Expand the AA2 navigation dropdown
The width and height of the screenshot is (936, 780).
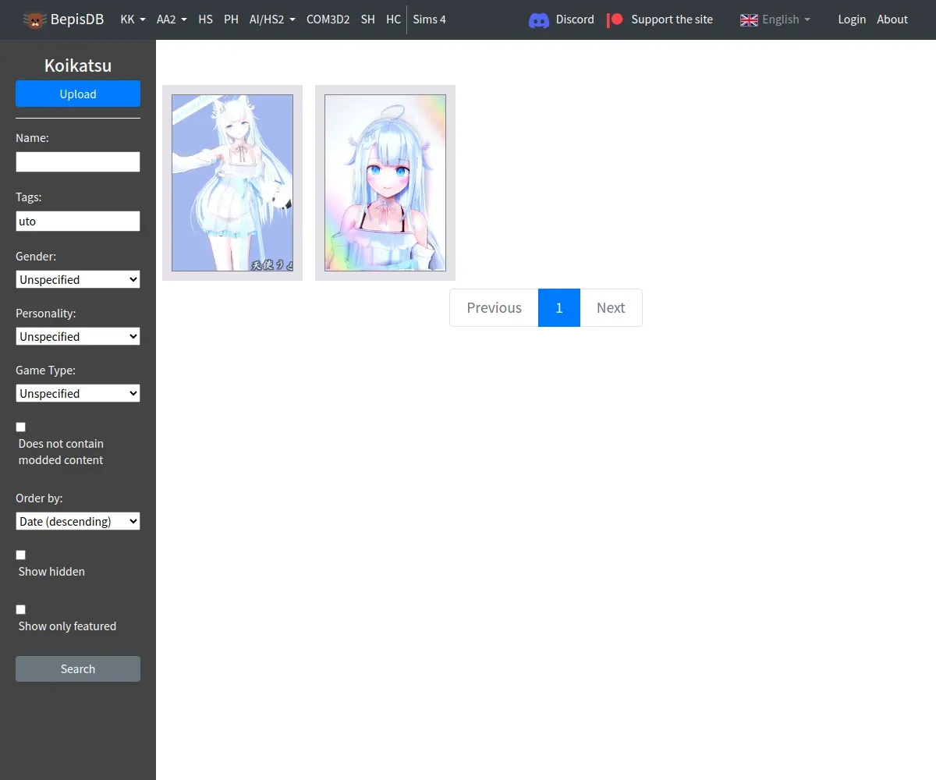(172, 19)
